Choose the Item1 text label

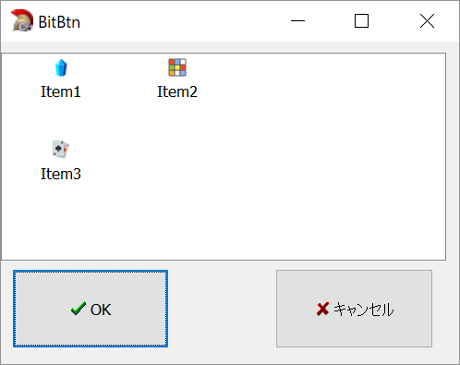[x=61, y=91]
